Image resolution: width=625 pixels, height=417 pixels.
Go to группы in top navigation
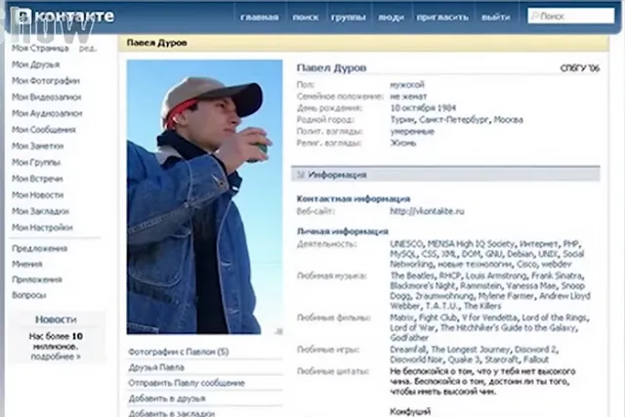347,17
